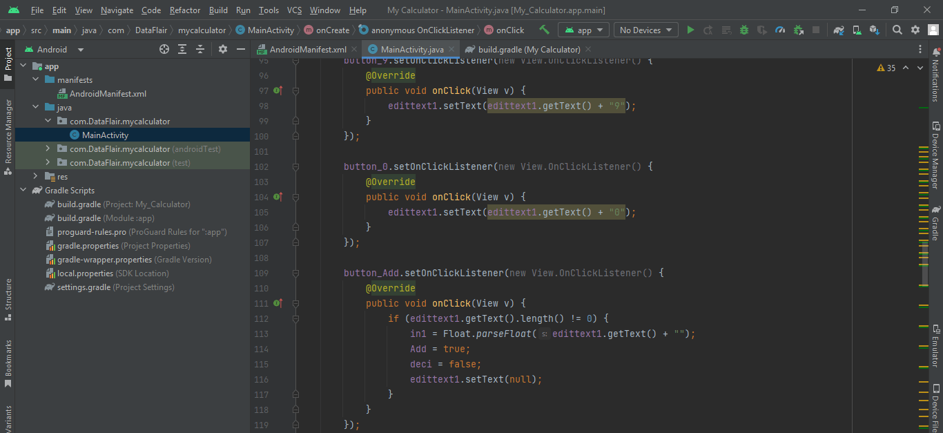Click the Make Project hammer icon
Viewport: 943px width, 433px height.
[x=544, y=30]
